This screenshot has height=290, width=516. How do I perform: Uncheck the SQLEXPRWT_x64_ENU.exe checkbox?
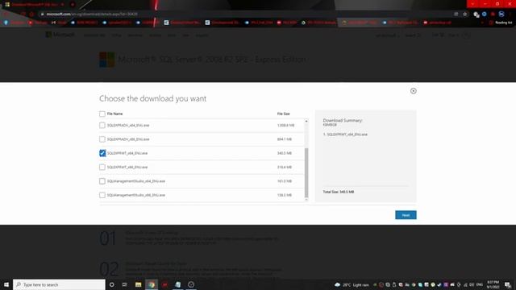click(102, 153)
